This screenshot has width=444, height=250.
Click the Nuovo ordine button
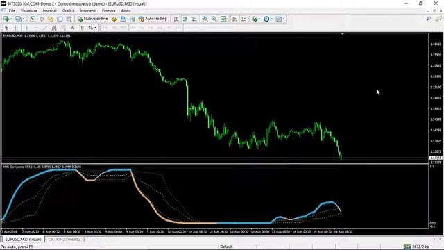pos(93,19)
